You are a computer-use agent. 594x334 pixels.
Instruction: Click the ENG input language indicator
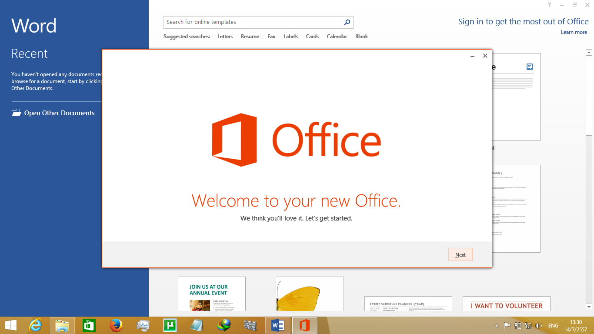553,326
